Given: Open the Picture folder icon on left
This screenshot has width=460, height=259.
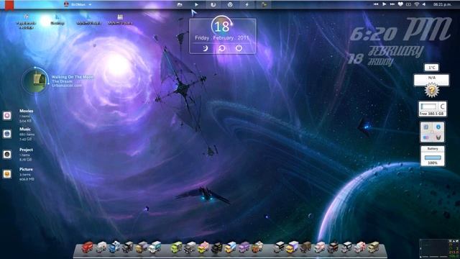Looking at the screenshot, I should [7, 174].
